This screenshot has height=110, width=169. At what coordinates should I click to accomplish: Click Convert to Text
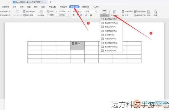(x=140, y=15)
